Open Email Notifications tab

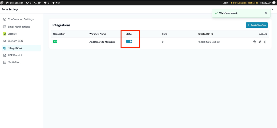(21, 27)
